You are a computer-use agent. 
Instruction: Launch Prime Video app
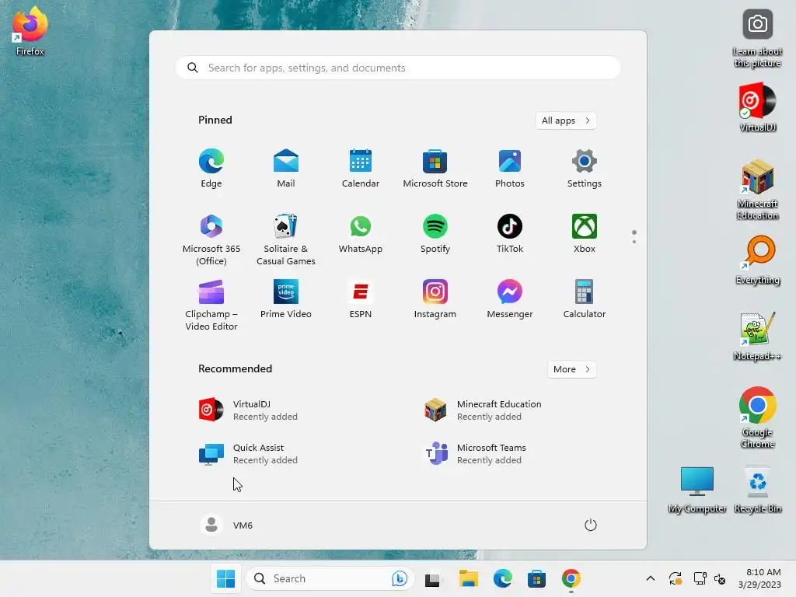pyautogui.click(x=286, y=299)
